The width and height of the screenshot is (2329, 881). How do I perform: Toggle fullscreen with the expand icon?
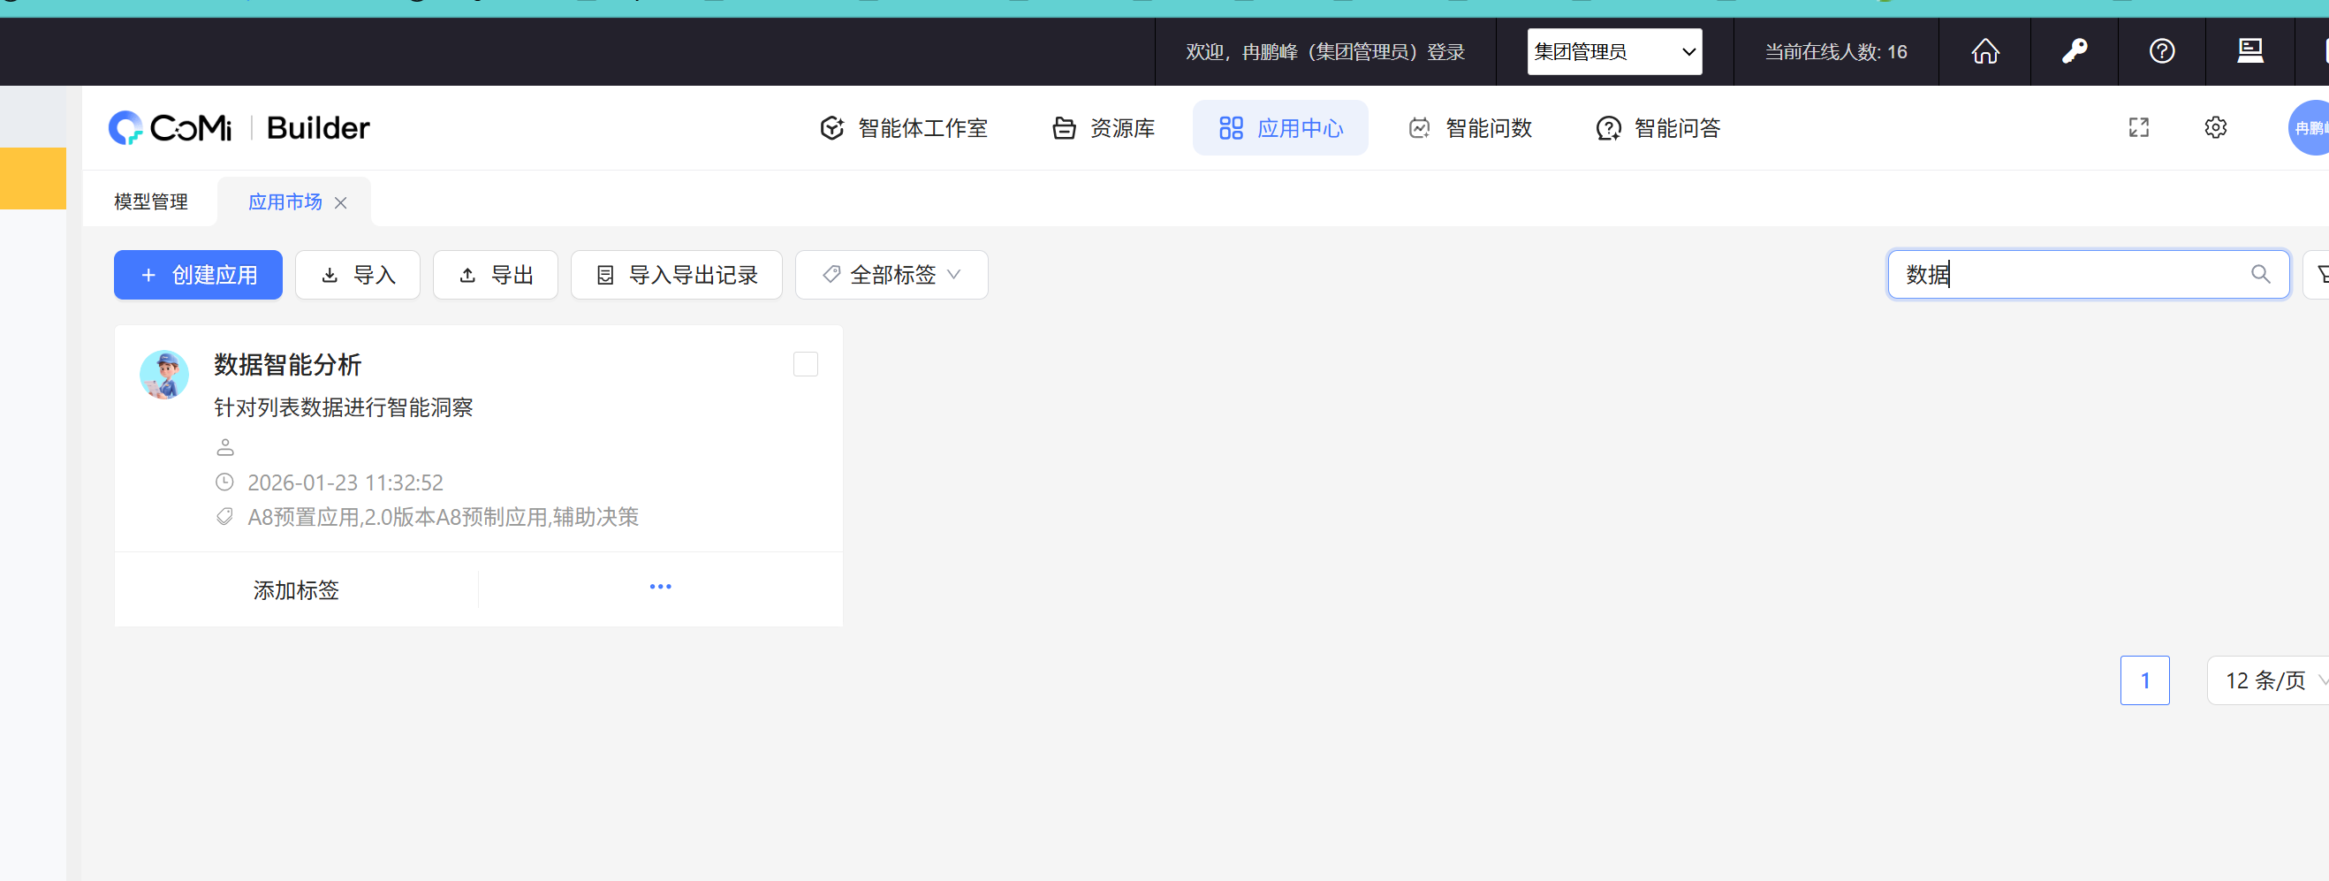(x=2138, y=127)
